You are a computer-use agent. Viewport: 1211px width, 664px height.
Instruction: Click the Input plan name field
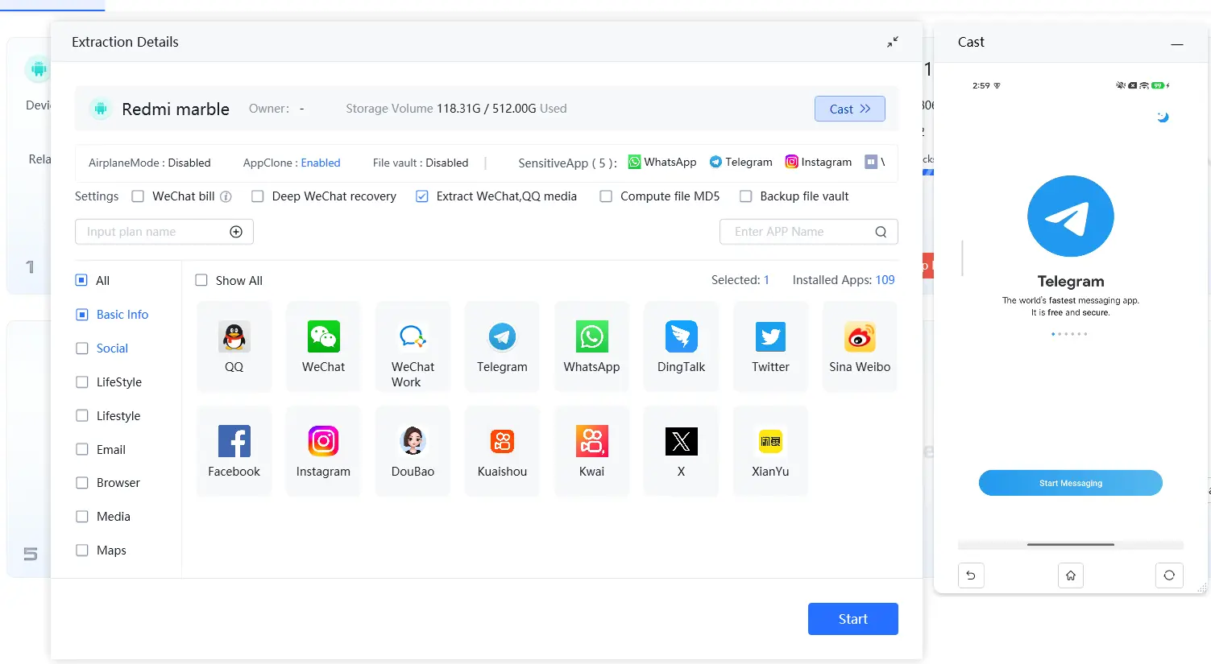[164, 232]
